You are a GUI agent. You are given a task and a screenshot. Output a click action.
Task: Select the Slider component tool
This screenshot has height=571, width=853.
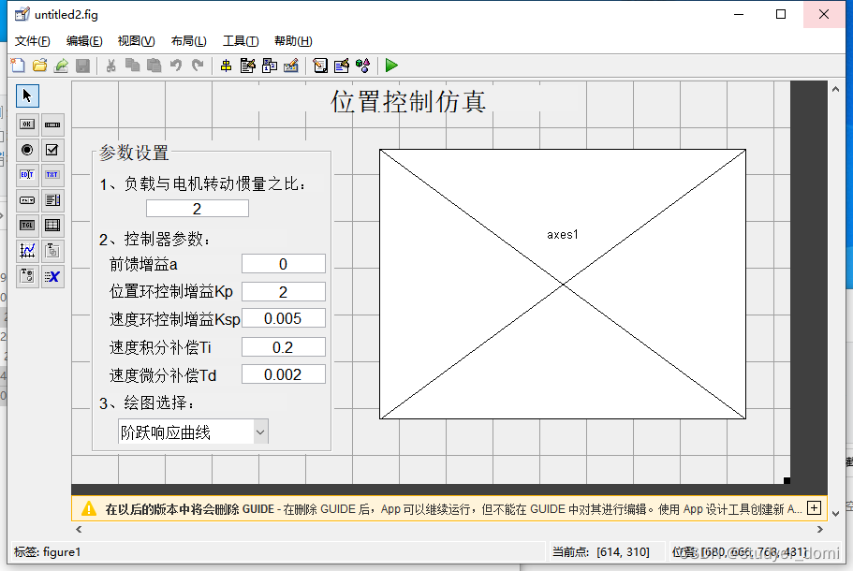click(x=52, y=124)
